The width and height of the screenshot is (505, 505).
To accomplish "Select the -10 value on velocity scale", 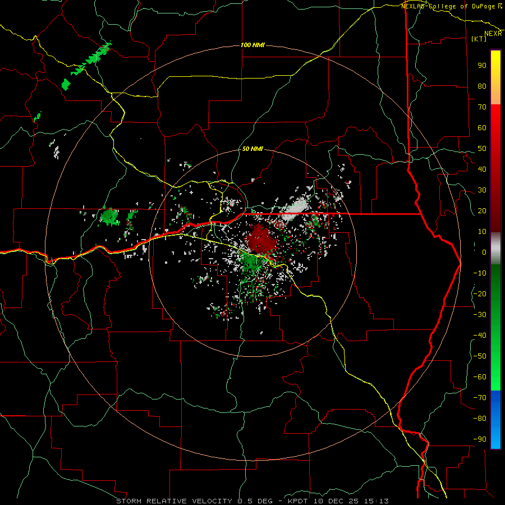I will tap(480, 273).
